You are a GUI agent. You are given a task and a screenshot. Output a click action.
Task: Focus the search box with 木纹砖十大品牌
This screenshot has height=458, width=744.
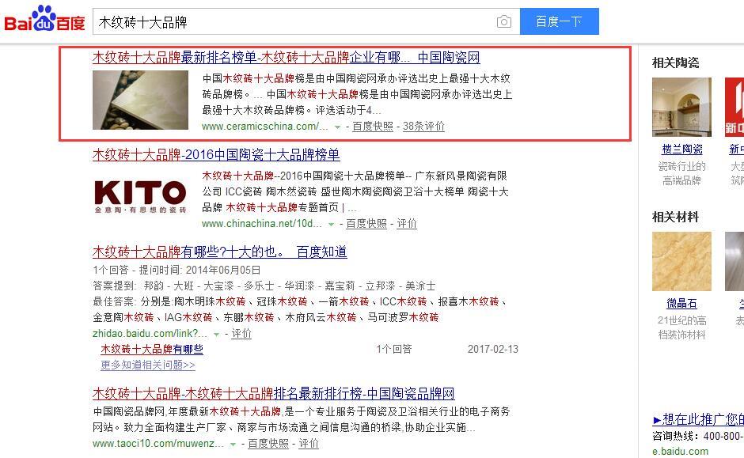click(293, 21)
